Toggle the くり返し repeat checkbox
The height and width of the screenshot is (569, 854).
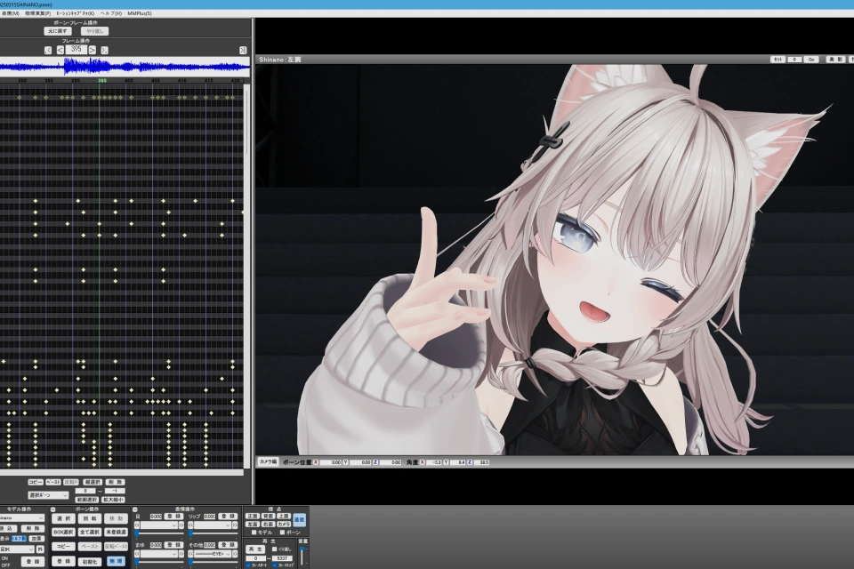(x=275, y=549)
